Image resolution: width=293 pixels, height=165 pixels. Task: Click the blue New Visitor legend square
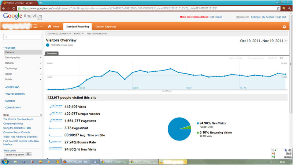[x=198, y=123]
